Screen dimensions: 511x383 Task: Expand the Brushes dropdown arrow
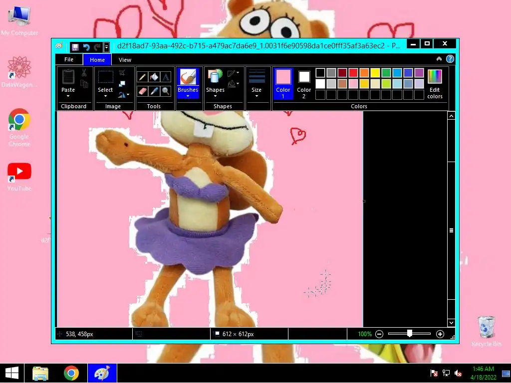tap(188, 96)
